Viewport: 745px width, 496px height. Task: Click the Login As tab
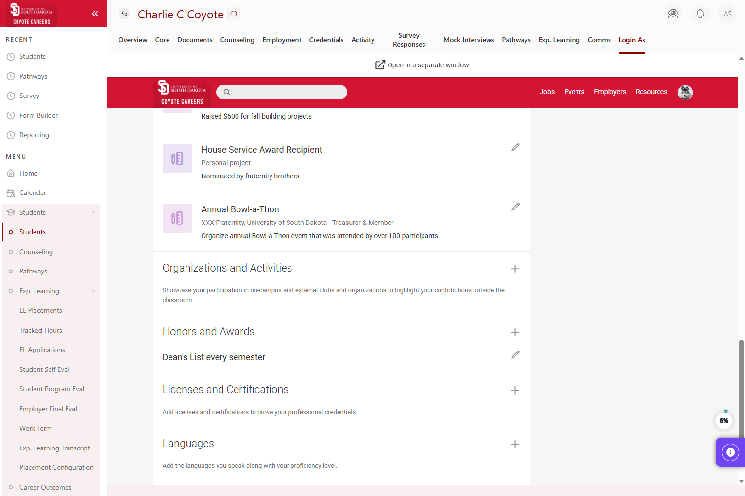point(632,40)
